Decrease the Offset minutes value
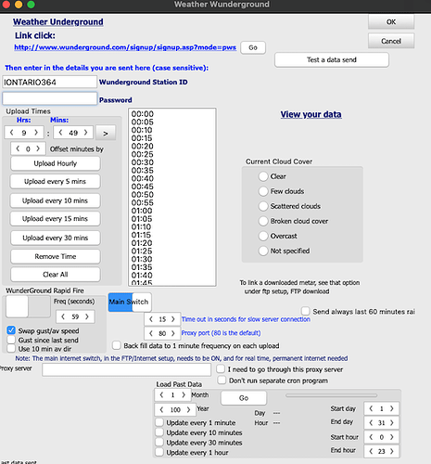The image size is (431, 464). click(18, 148)
